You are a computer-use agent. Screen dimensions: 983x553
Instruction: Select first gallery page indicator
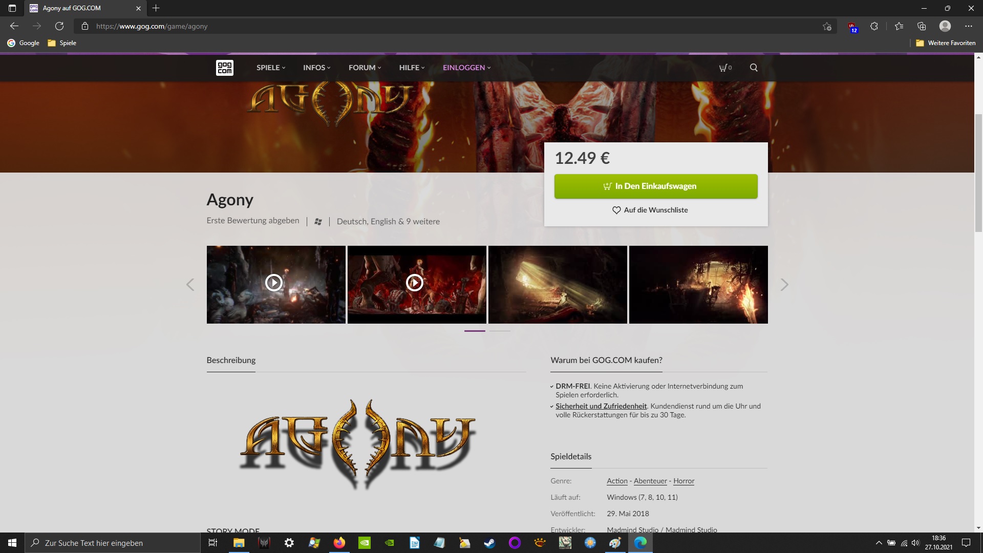coord(475,331)
